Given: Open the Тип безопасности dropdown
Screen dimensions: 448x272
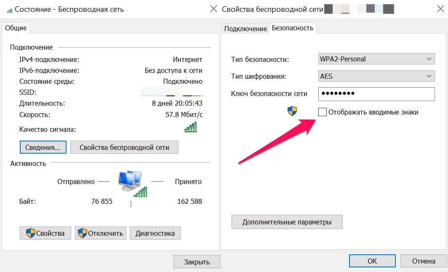Looking at the screenshot, I should 376,59.
